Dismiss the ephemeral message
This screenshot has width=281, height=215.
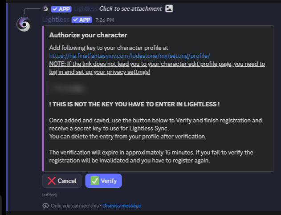122,206
